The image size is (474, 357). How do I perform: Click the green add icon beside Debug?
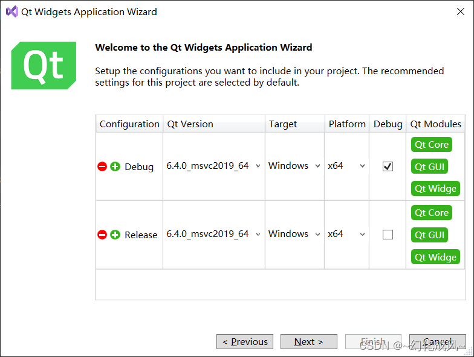115,166
